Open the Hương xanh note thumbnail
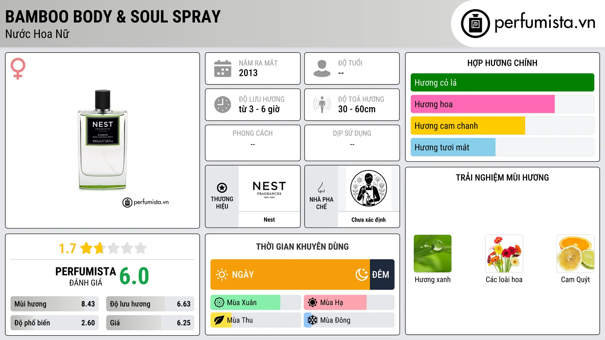This screenshot has height=340, width=605. [x=432, y=254]
